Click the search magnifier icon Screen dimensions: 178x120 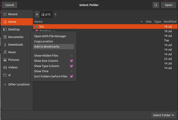point(156,5)
